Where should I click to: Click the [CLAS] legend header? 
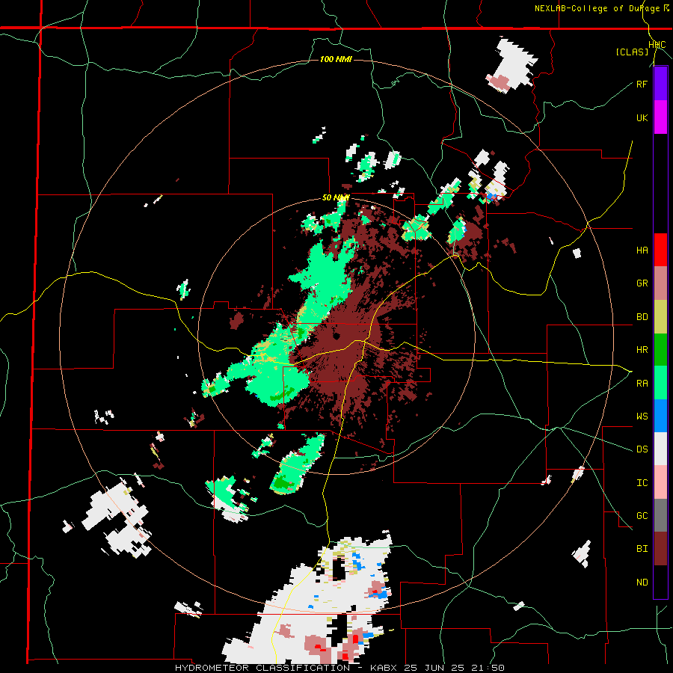(x=632, y=52)
